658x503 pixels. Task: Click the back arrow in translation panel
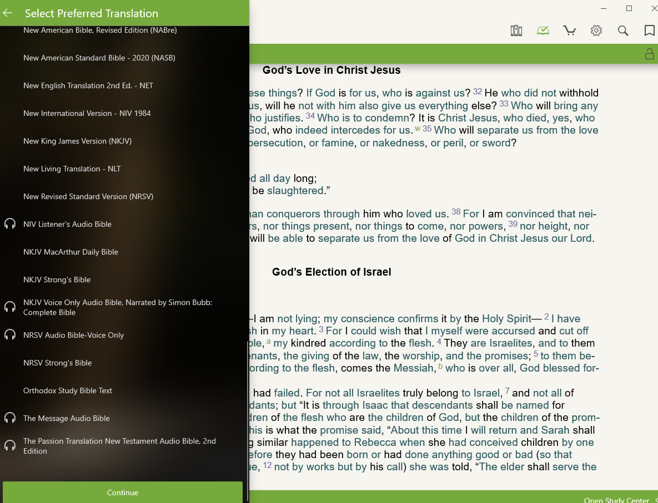8,13
